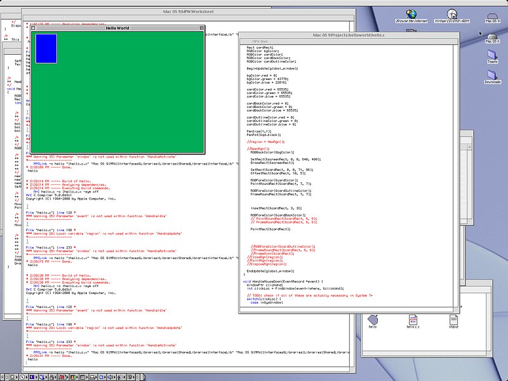The image size is (508, 381).
Task: Open the AppleTalk Switch control strip module
Action: (13, 377)
